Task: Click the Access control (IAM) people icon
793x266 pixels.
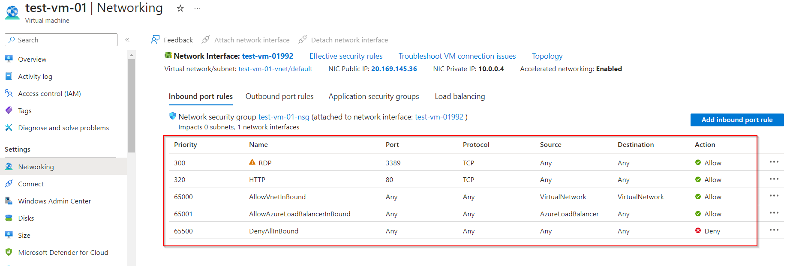Action: (x=9, y=93)
